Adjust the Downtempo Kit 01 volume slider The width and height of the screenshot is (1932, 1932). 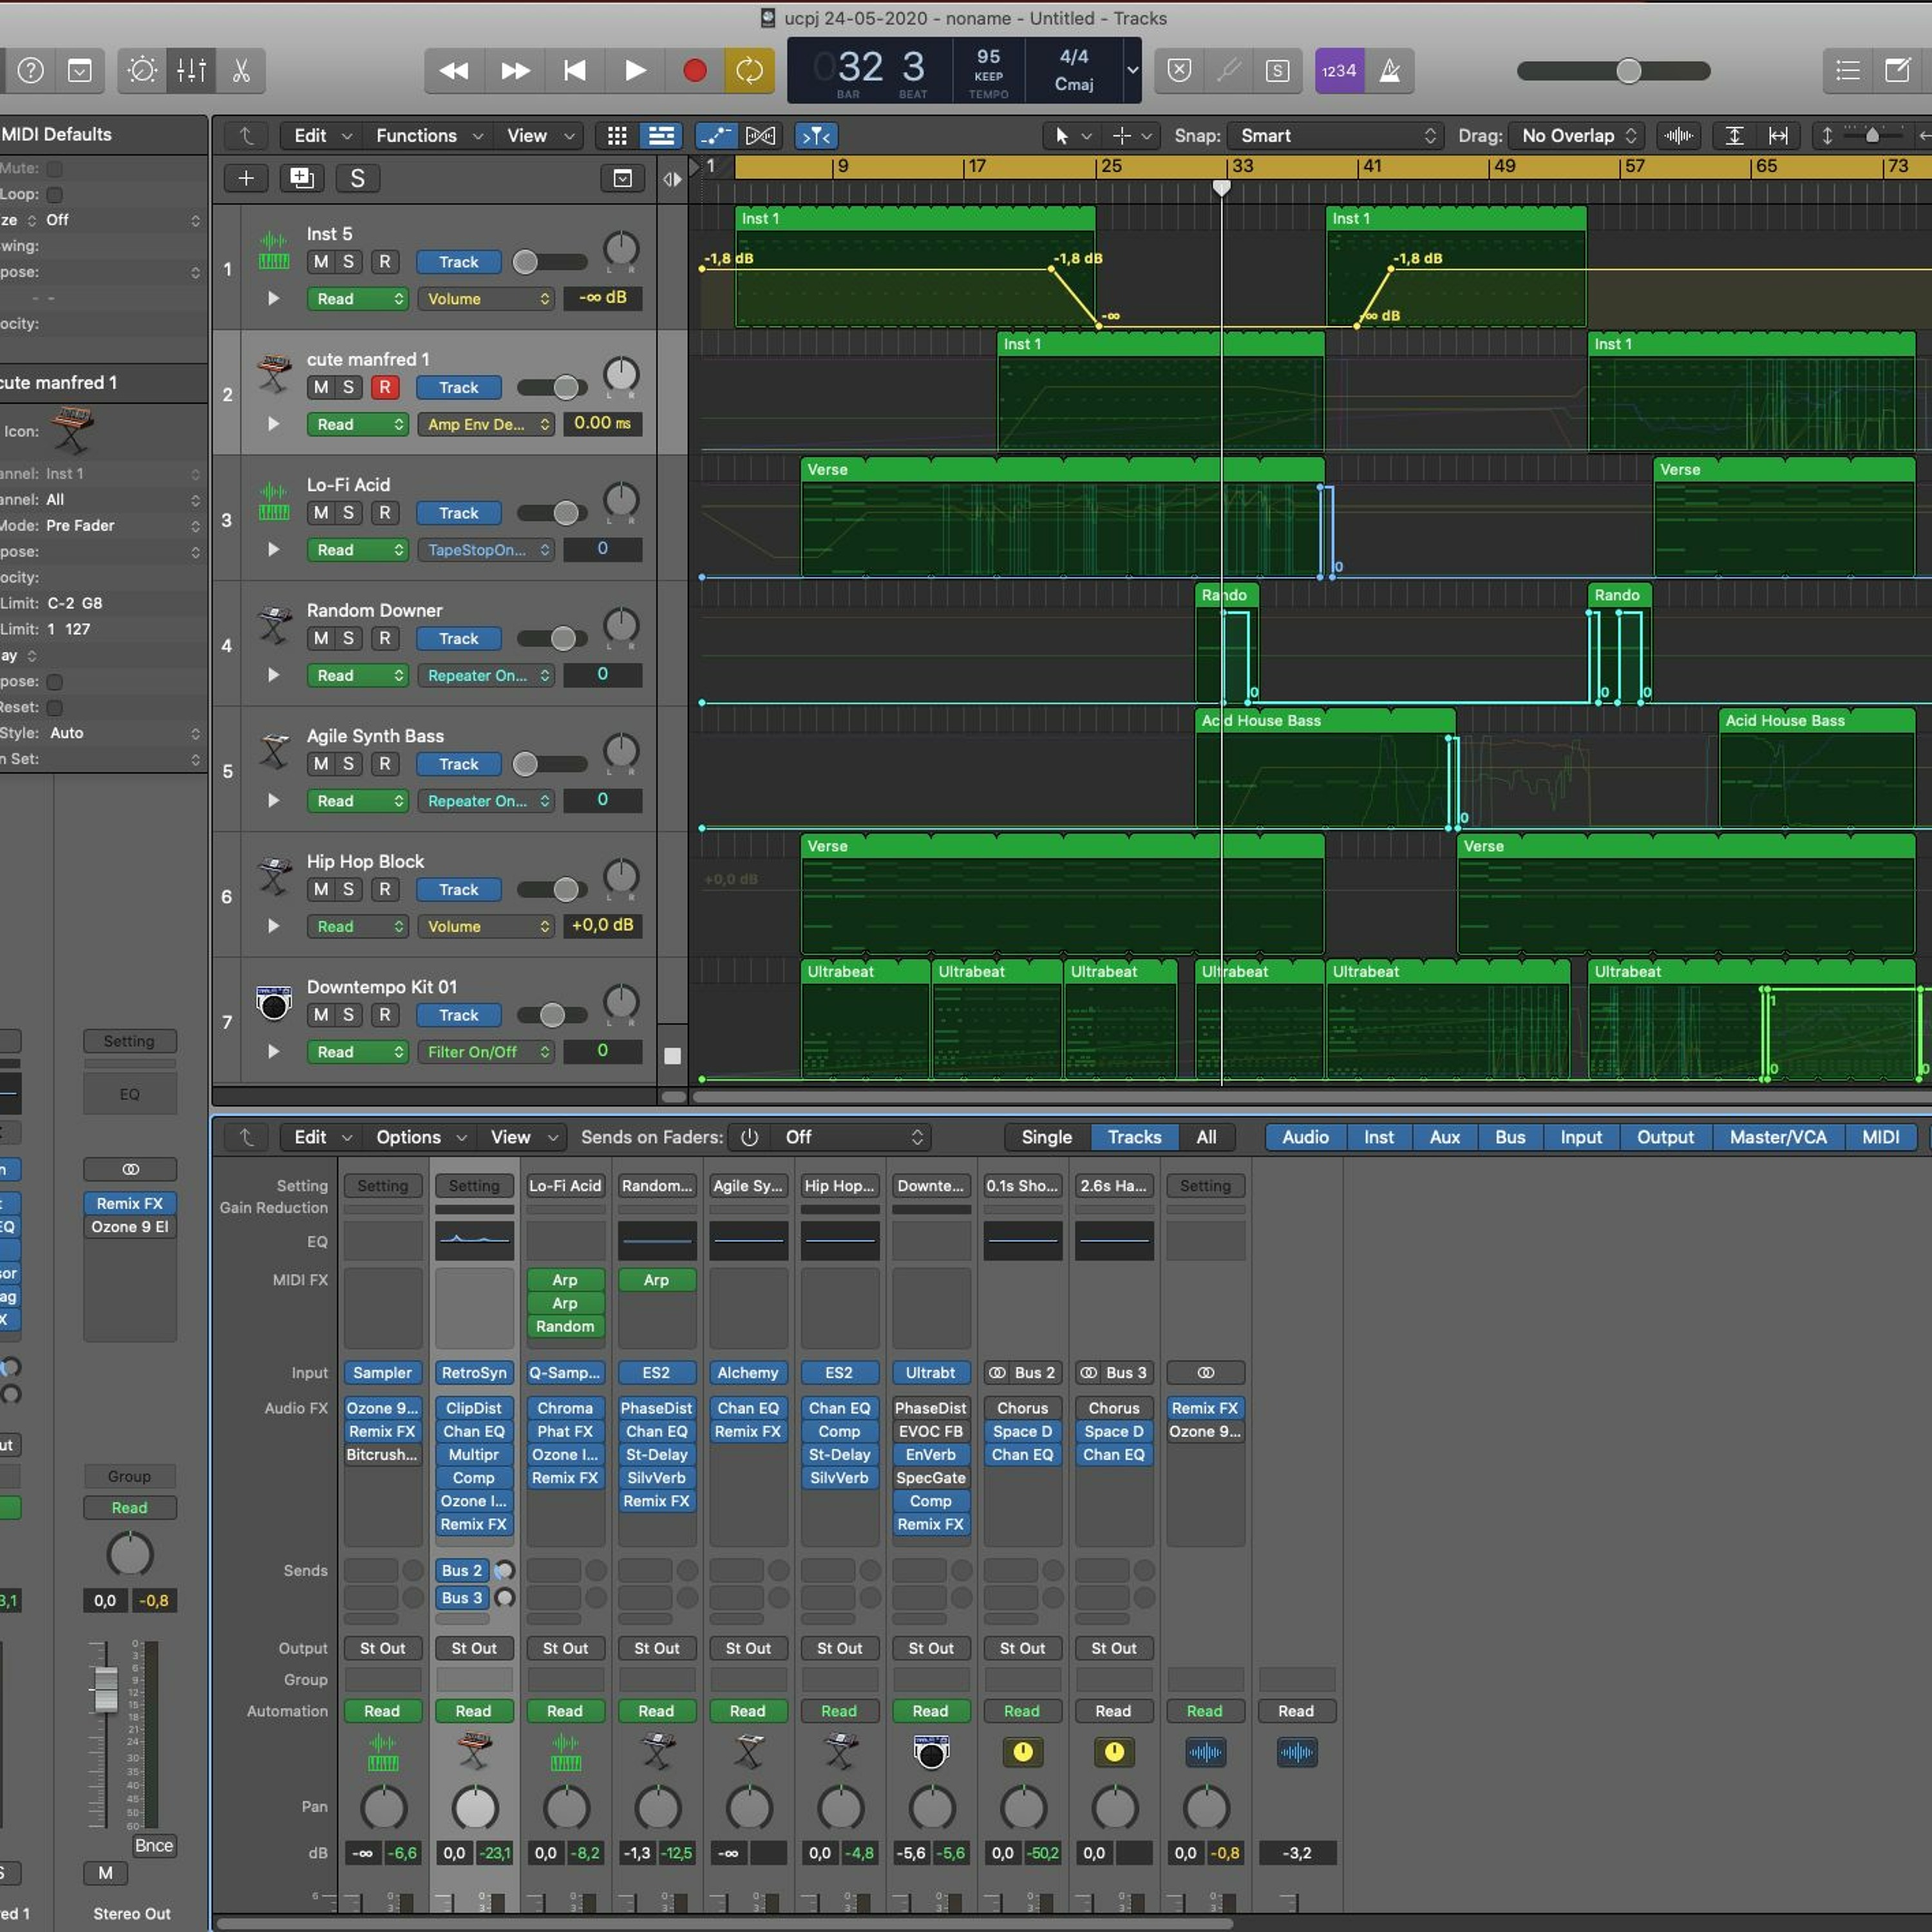[x=552, y=1015]
